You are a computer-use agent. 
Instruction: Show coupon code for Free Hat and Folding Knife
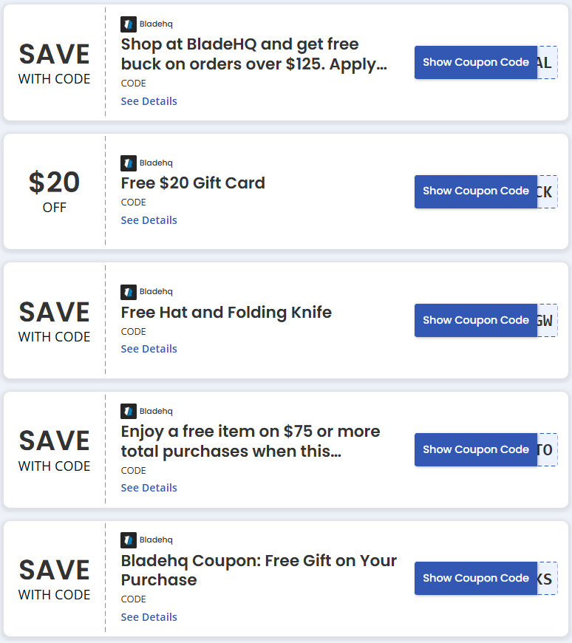[475, 320]
